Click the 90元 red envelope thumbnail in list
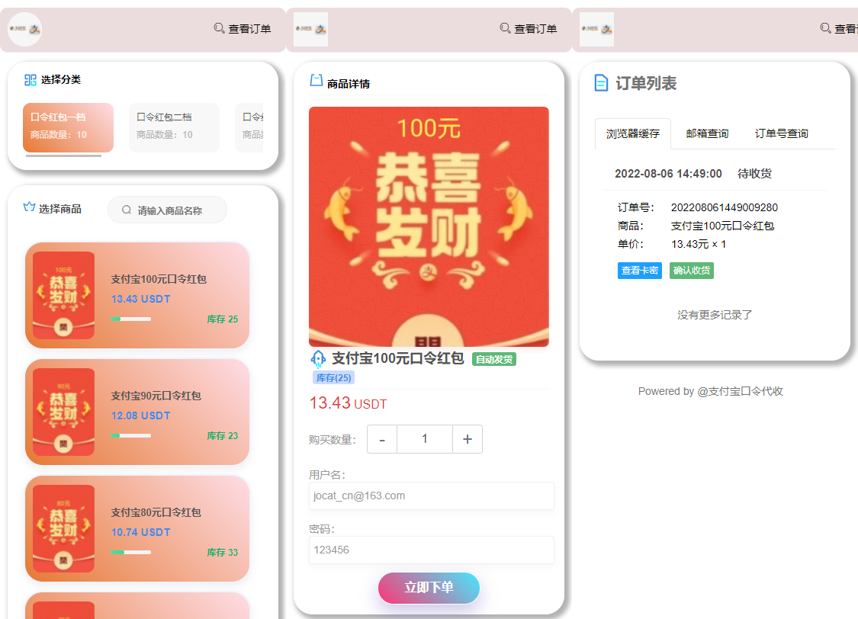The width and height of the screenshot is (858, 619). (x=63, y=412)
